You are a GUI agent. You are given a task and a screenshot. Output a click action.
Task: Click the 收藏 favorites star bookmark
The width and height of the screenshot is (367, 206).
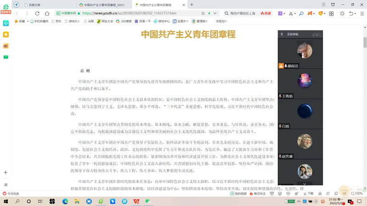point(20,21)
